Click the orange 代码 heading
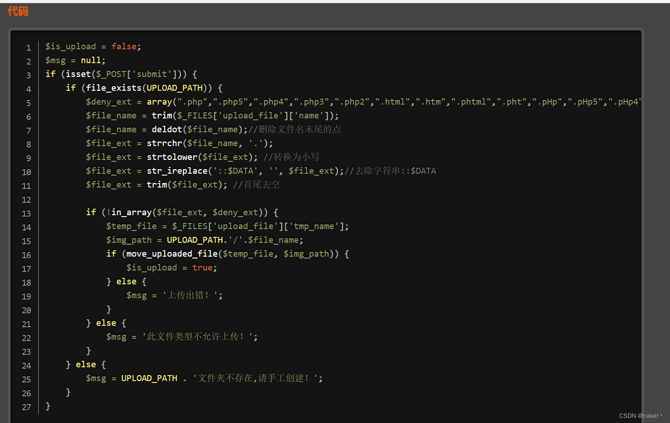This screenshot has height=423, width=670. 18,11
